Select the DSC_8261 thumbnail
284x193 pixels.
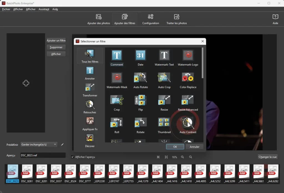(27, 173)
